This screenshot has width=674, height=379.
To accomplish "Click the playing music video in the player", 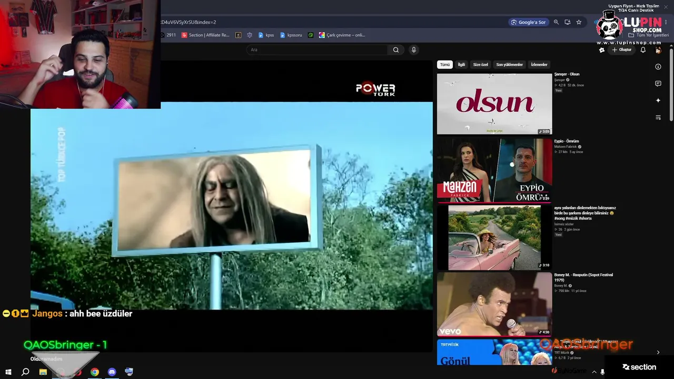I will 232,205.
